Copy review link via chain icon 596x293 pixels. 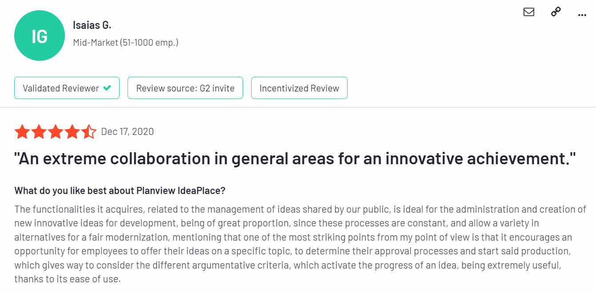point(556,12)
